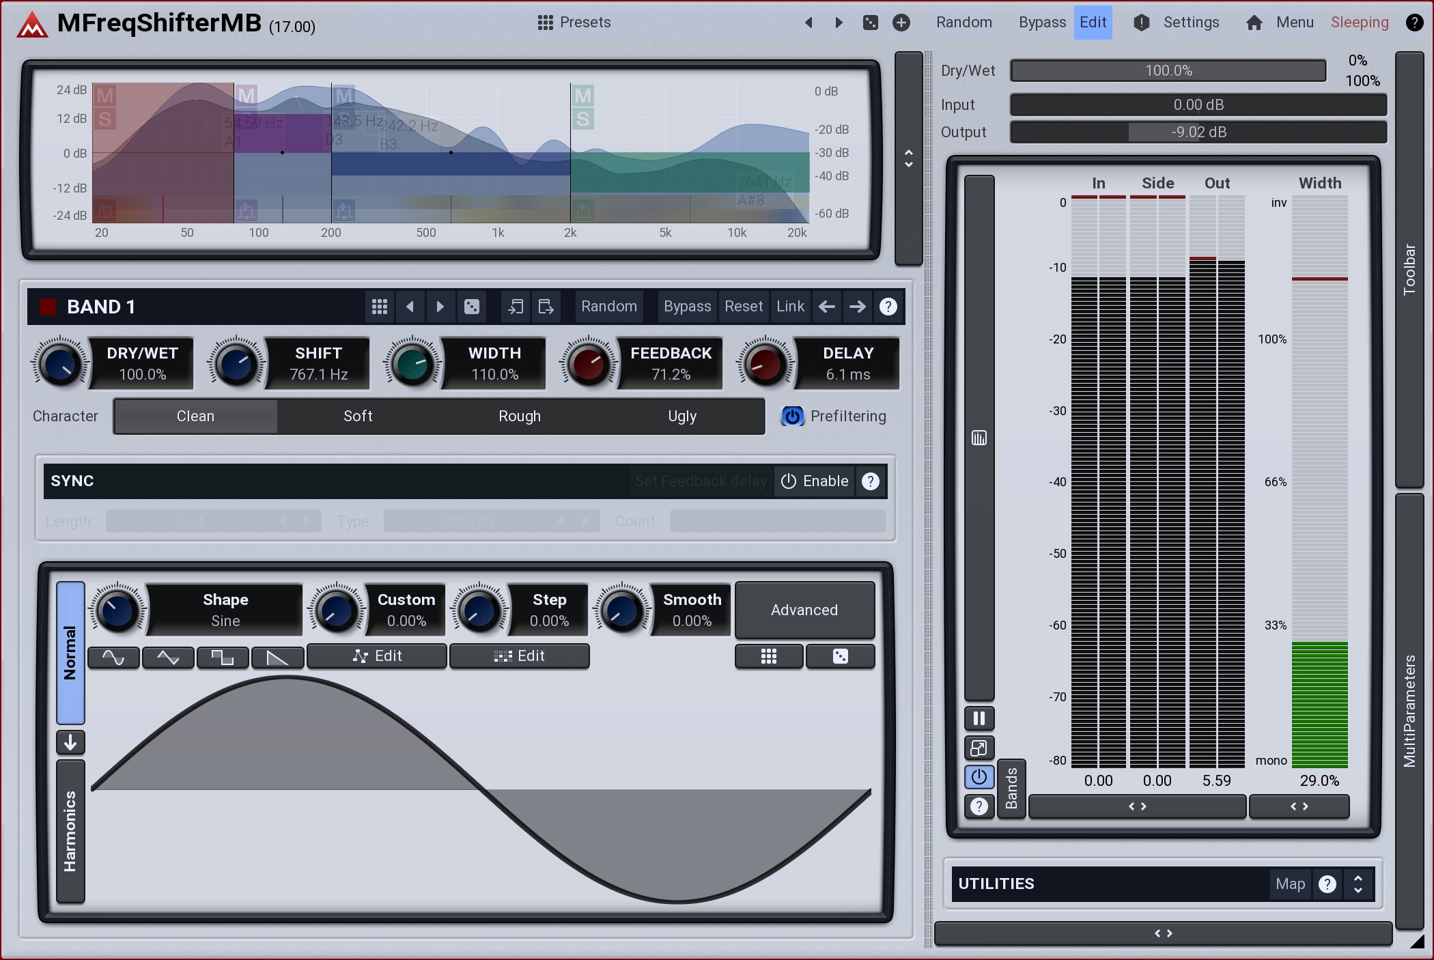Click the Band 1 help question mark
The height and width of the screenshot is (960, 1434).
point(888,307)
